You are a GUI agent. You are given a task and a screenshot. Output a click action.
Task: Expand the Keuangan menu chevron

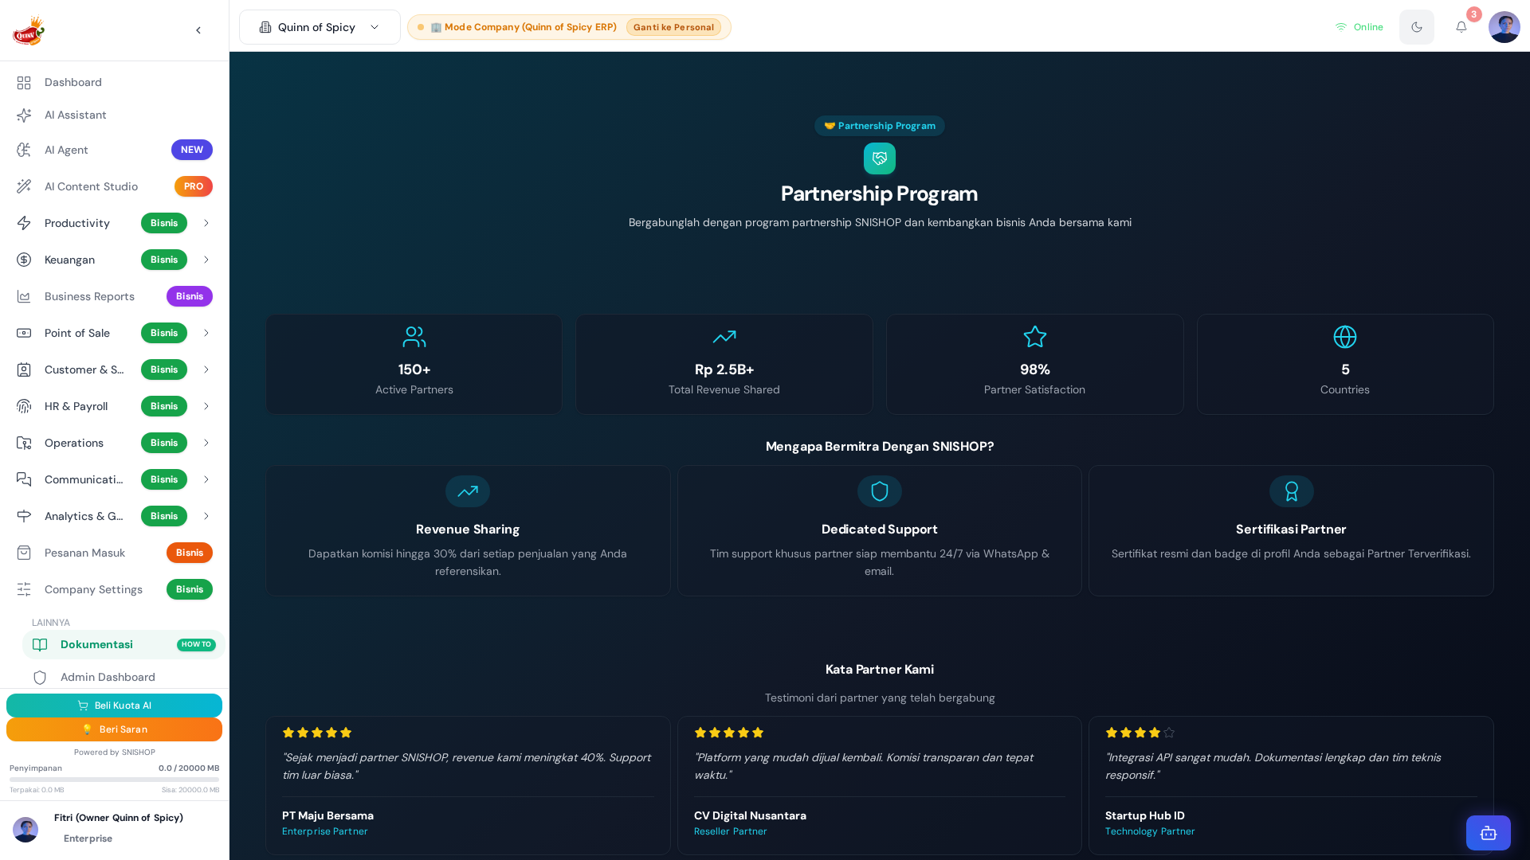(206, 260)
